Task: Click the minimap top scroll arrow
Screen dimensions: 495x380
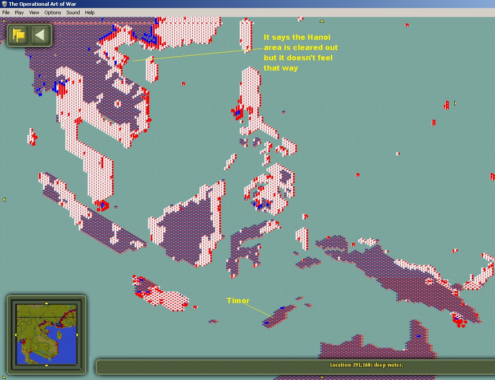Action: tap(47, 303)
